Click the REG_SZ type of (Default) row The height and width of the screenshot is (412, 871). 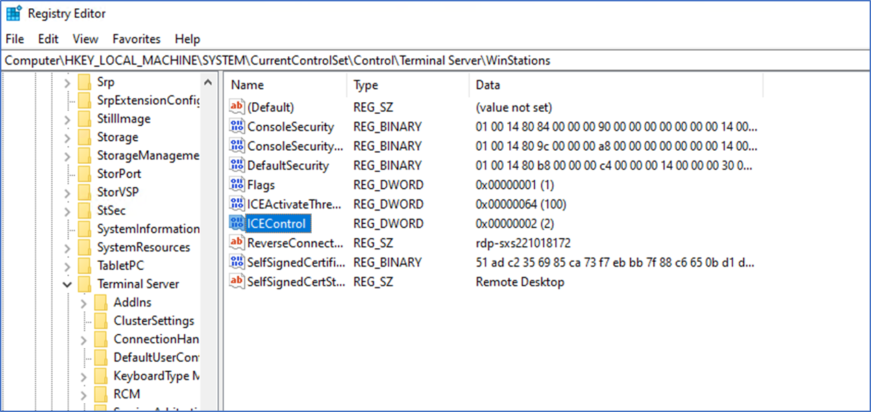coord(373,107)
